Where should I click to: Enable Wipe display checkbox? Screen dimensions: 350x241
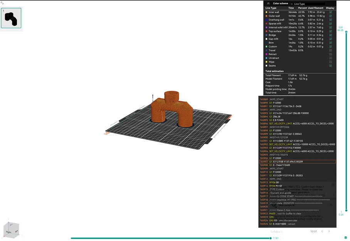331,62
